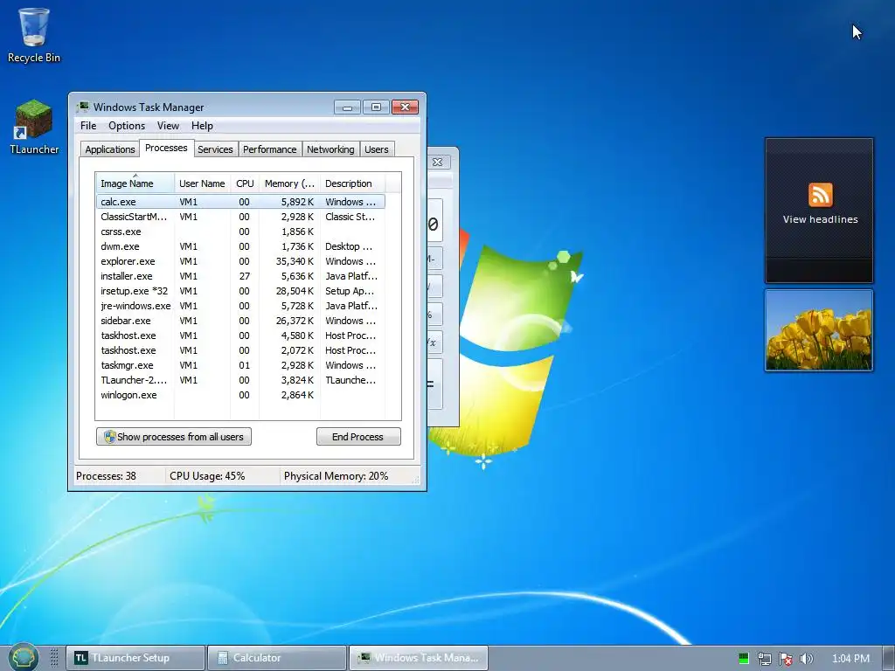Open the Action Center flag tray icon
The height and width of the screenshot is (671, 895).
coord(786,659)
